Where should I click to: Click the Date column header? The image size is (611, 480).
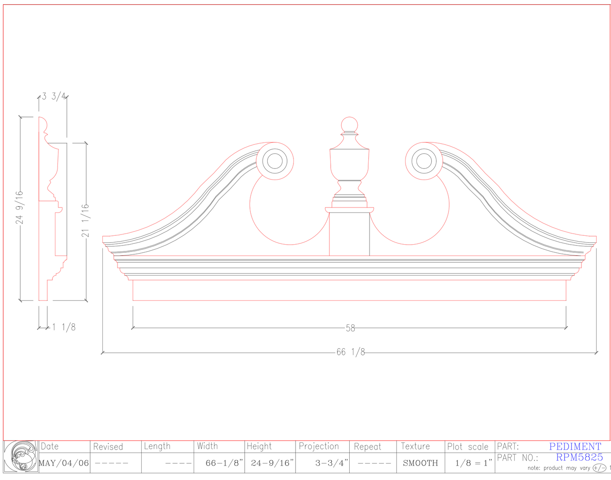point(51,447)
